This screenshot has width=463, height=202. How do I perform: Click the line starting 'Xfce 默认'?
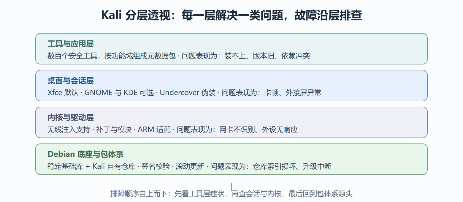[x=184, y=93]
